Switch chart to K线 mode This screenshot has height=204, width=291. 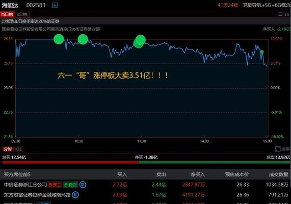click(18, 149)
